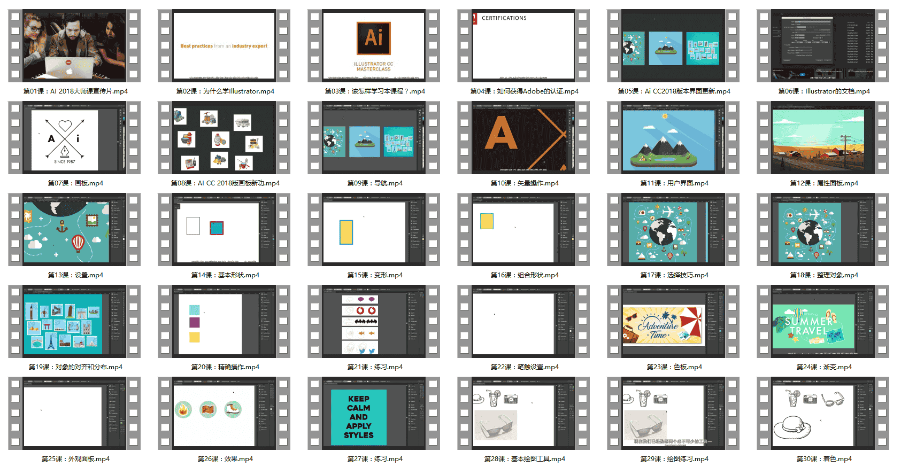Viewport: 901px width, 467px height.
Task: Click file name 第26课：效果.mp4
Action: coord(225,459)
